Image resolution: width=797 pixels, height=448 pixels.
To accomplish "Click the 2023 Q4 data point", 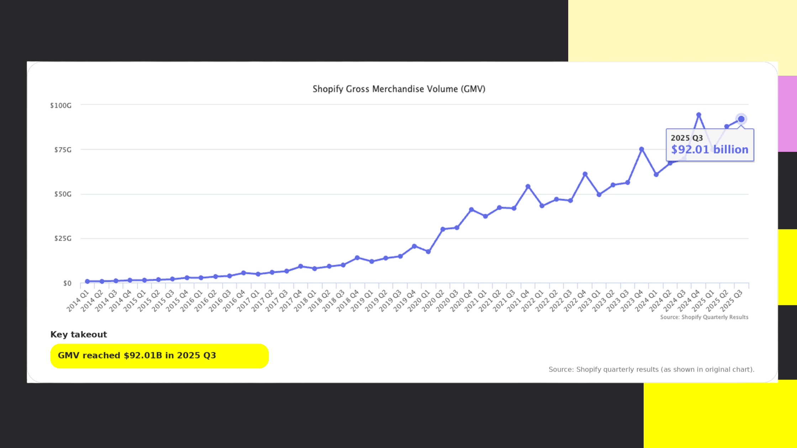I will (x=642, y=149).
